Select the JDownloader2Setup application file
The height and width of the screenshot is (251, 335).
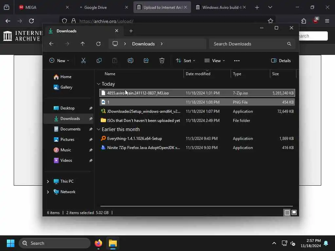(x=197, y=111)
